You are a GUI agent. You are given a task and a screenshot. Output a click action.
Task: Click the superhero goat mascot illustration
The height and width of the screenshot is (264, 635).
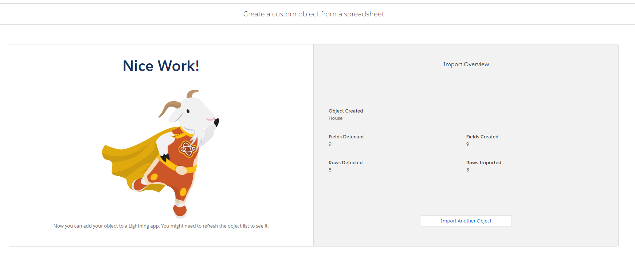[x=161, y=154]
